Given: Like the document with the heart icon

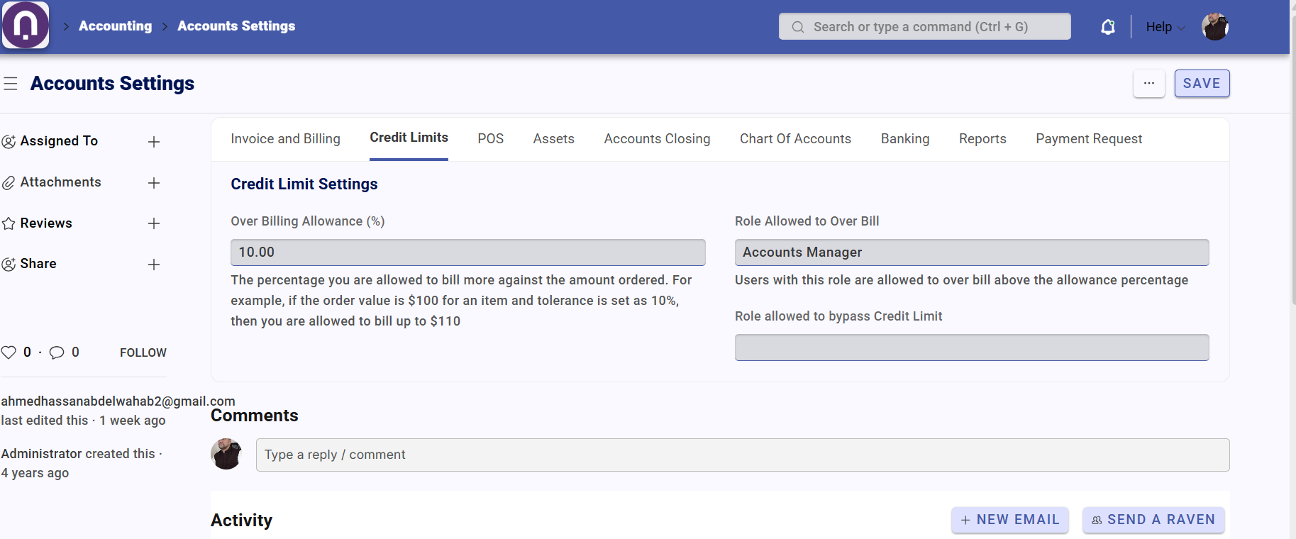Looking at the screenshot, I should tap(9, 352).
